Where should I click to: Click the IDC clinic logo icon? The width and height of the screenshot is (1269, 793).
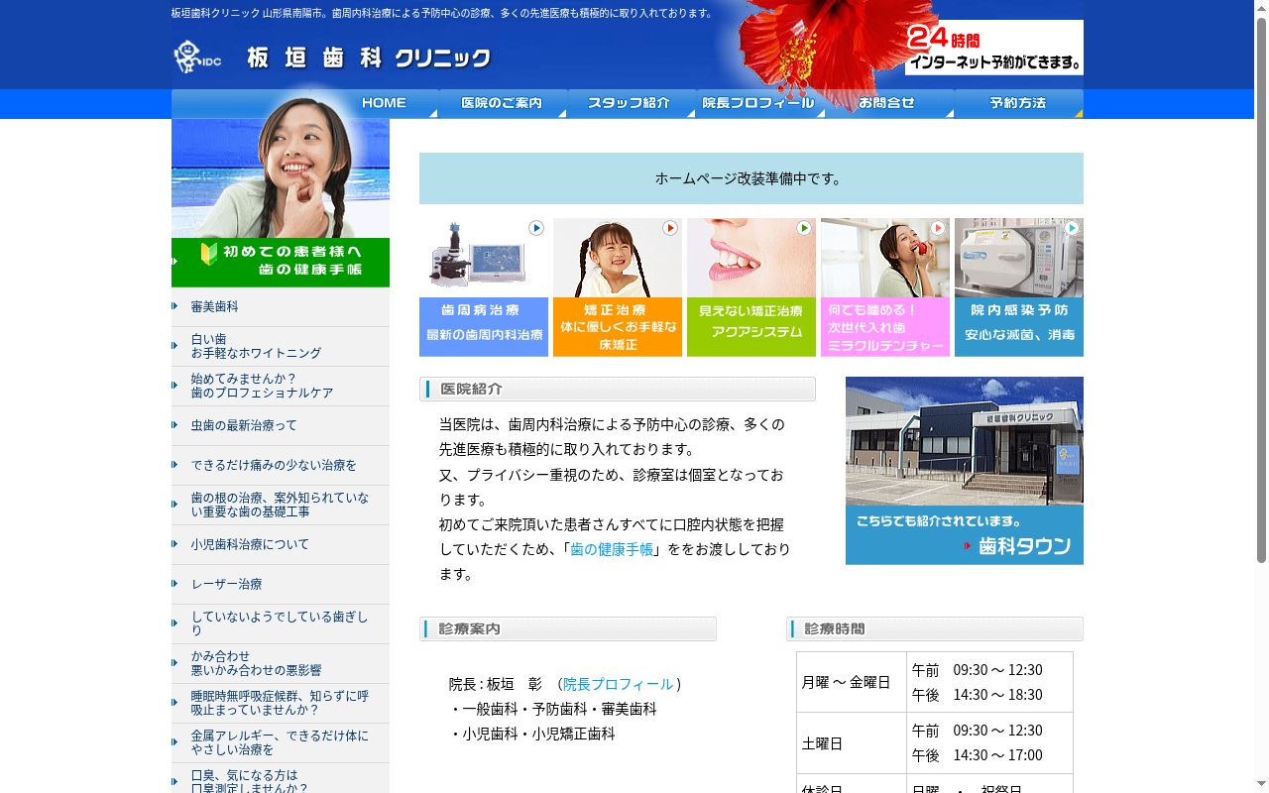(196, 57)
